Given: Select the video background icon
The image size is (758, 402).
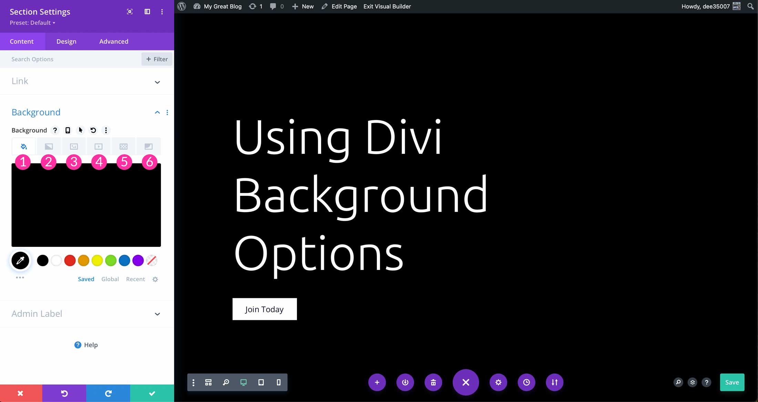Looking at the screenshot, I should click(x=99, y=146).
